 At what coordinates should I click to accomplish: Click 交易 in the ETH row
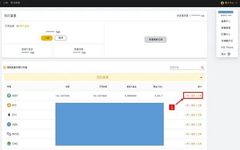click(x=200, y=115)
